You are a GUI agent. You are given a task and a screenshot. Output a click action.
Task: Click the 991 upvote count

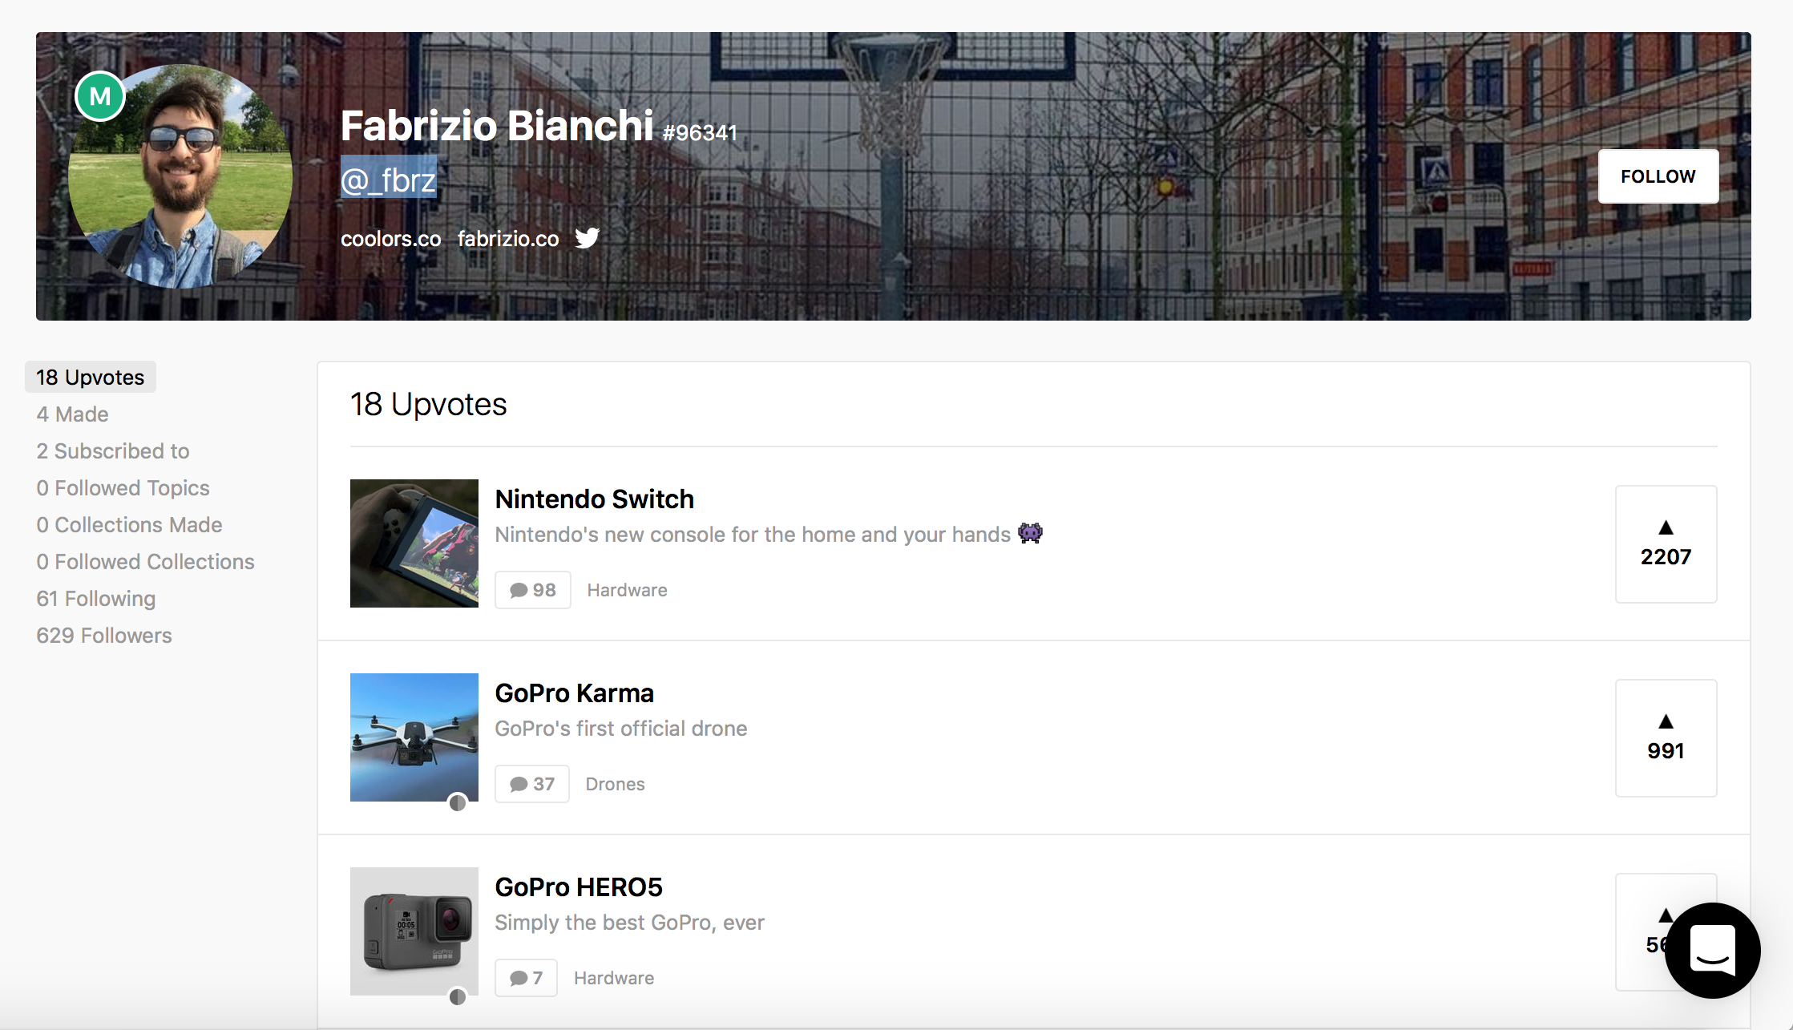[x=1666, y=751]
